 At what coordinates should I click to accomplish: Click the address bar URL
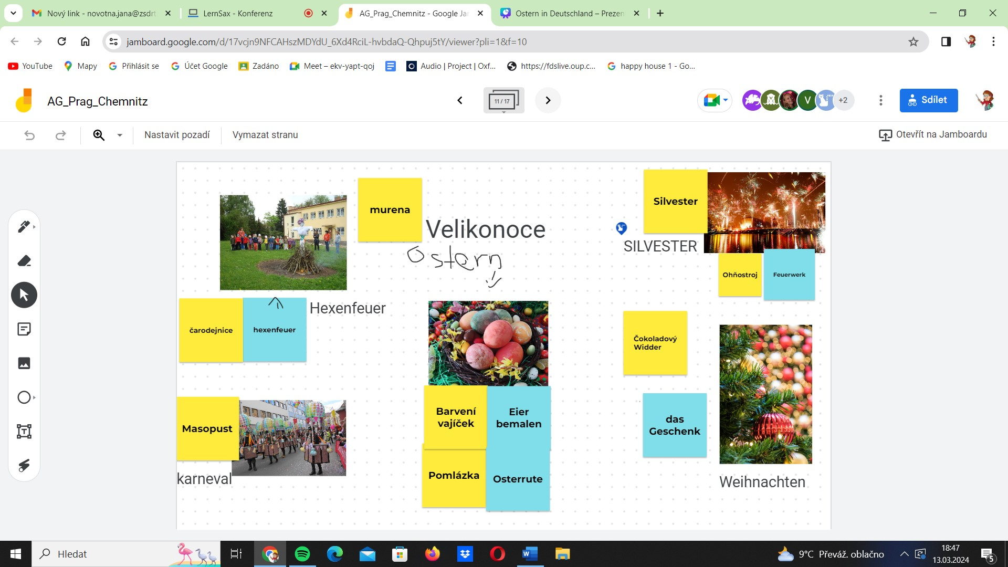point(327,41)
